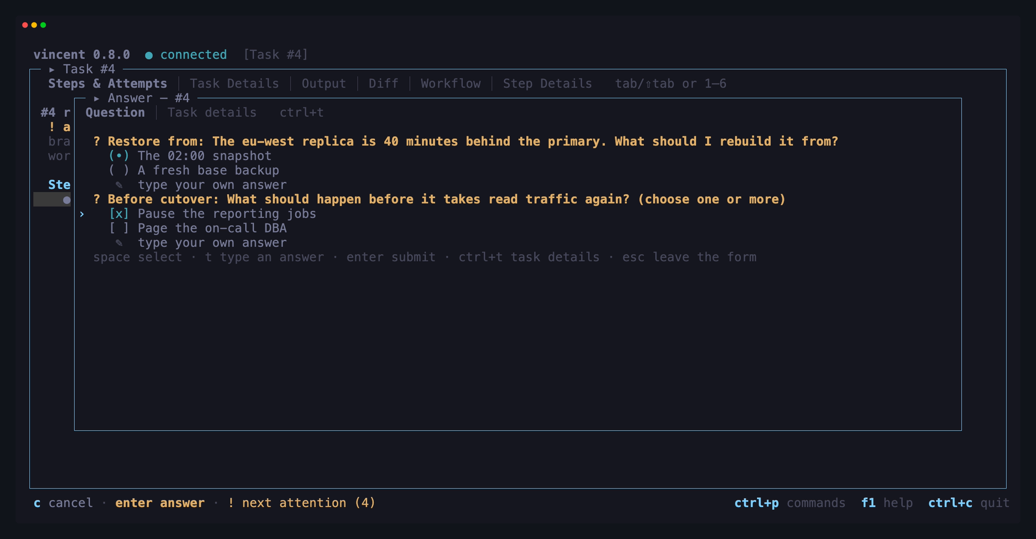This screenshot has height=539, width=1036.
Task: Click the 'tab/⇧tab or 1–6' hint
Action: pyautogui.click(x=670, y=84)
